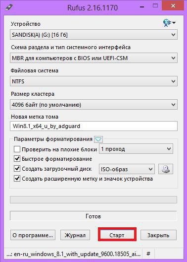Click the formatting progress bar

pyautogui.click(x=93, y=199)
